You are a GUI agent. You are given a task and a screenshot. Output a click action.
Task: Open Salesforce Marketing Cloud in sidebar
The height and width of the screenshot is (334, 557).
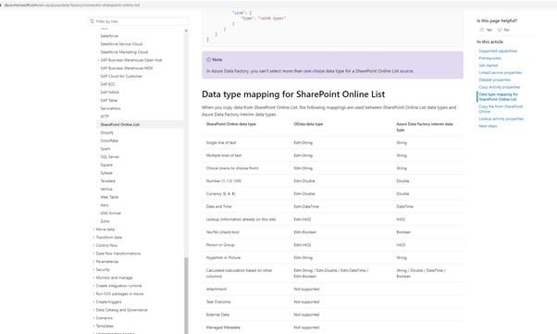tap(124, 52)
